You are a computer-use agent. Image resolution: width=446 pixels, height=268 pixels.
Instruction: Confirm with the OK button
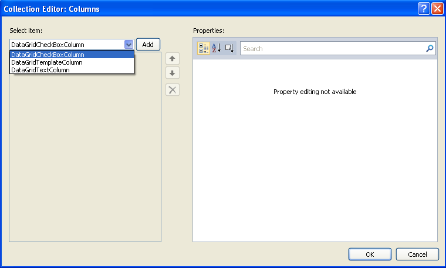tap(370, 254)
